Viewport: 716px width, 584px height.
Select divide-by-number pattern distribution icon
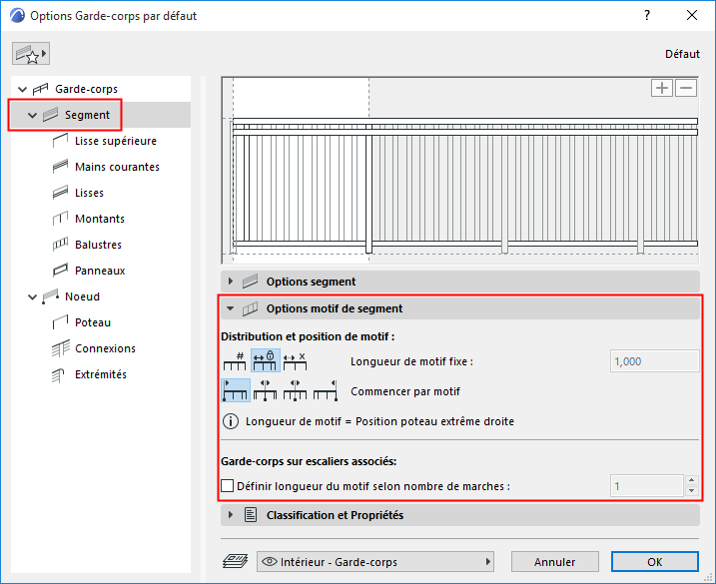click(x=236, y=361)
